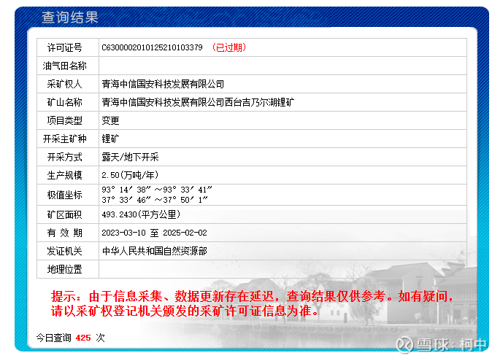Click longitude range 93°14′38″～93°33′41″

pos(157,190)
